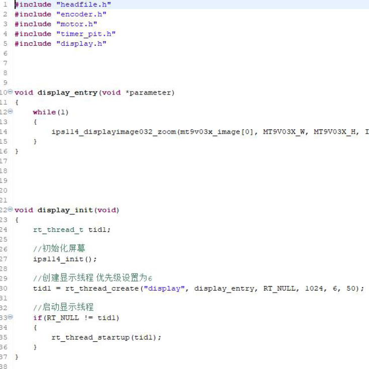Click the "headfile.h" include string
This screenshot has width=369, height=369.
pyautogui.click(x=83, y=5)
